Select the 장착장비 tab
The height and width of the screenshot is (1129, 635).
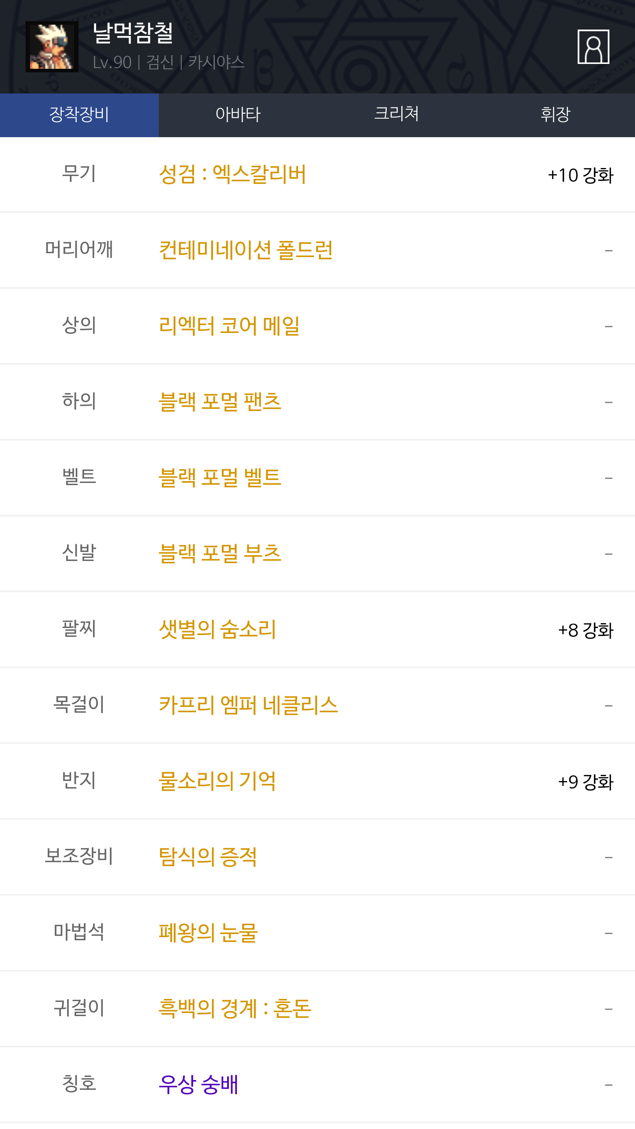click(79, 115)
